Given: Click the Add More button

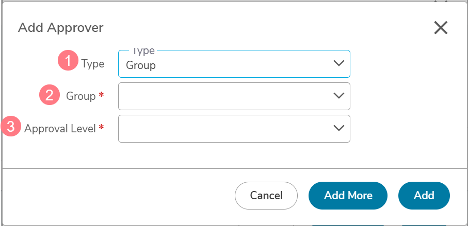Looking at the screenshot, I should (348, 196).
